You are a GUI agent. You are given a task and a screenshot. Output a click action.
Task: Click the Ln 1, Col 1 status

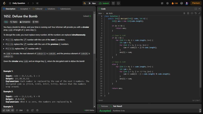tap(196, 100)
